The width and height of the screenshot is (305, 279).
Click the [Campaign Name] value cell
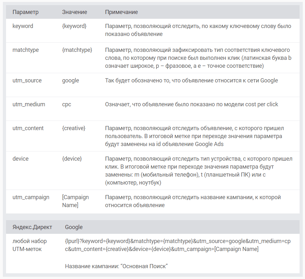75,201
